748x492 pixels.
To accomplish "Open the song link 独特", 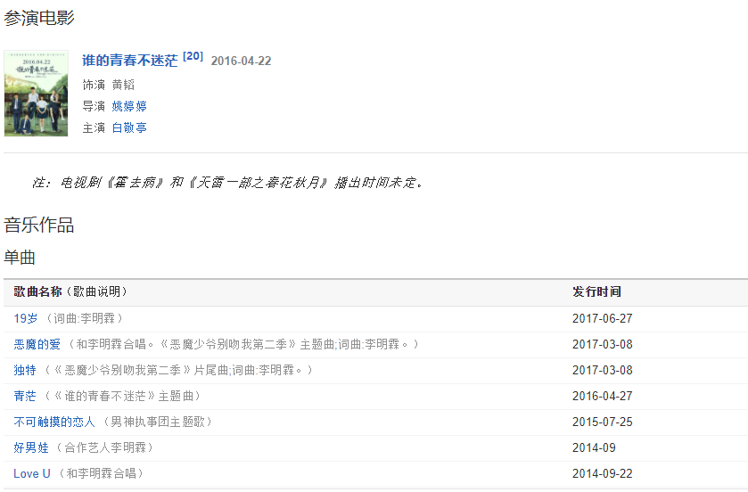I will 25,370.
